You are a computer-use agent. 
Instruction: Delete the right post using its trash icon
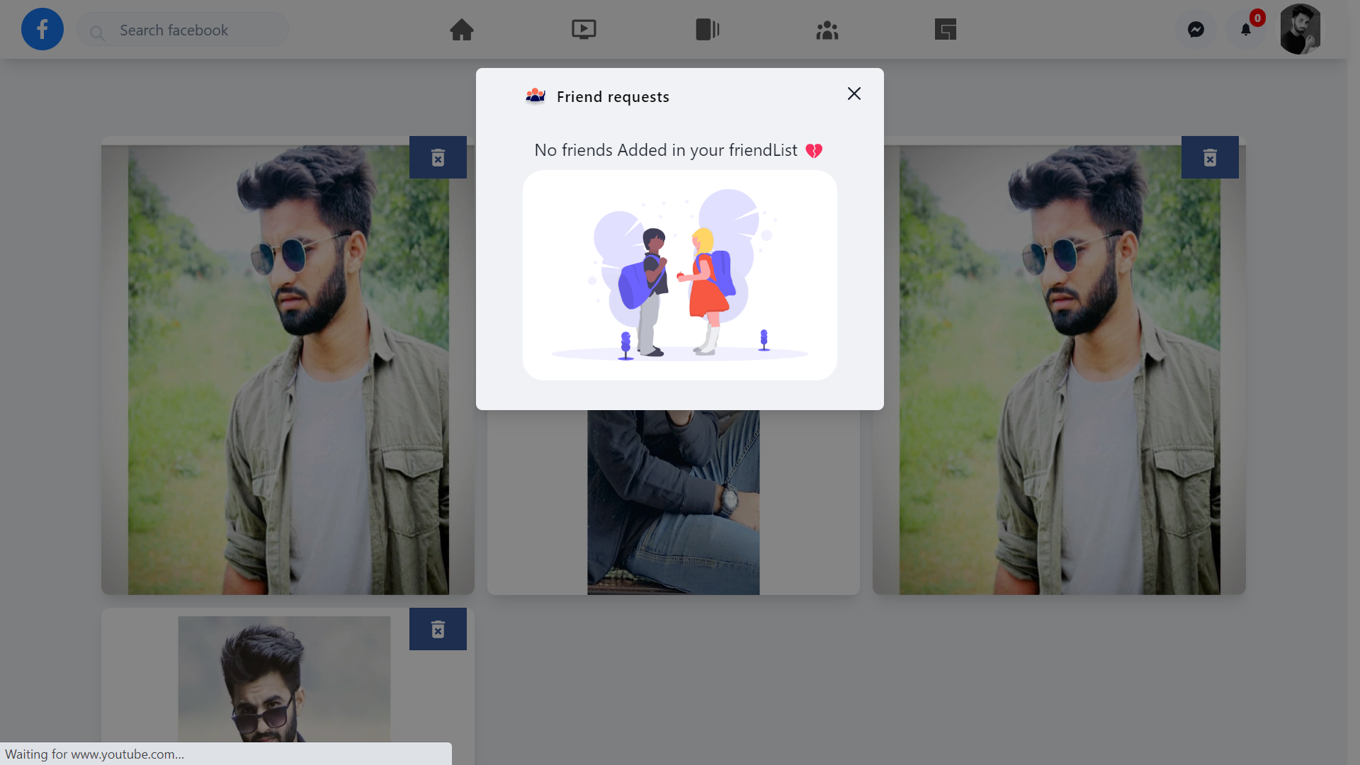tap(1209, 157)
